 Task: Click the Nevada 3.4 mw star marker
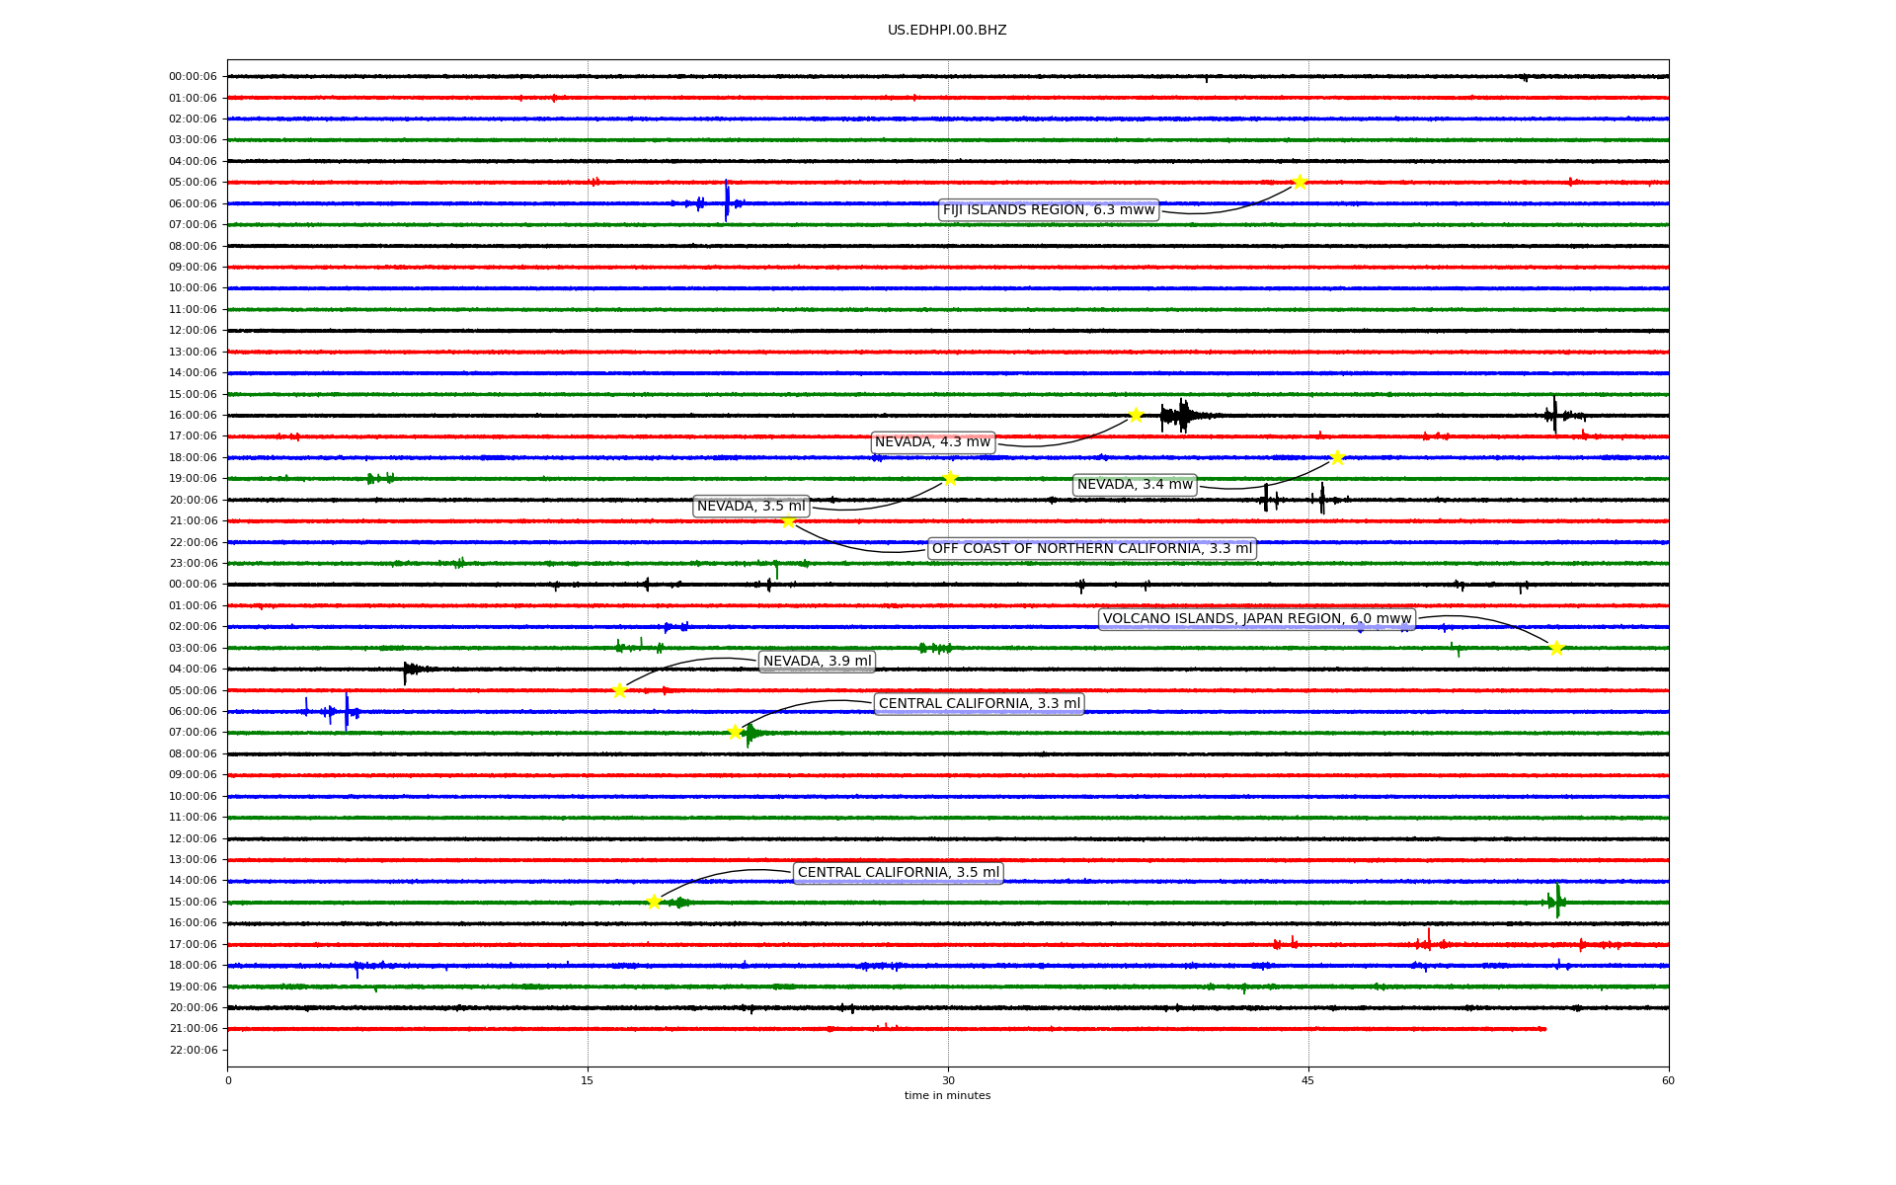[x=1337, y=457]
